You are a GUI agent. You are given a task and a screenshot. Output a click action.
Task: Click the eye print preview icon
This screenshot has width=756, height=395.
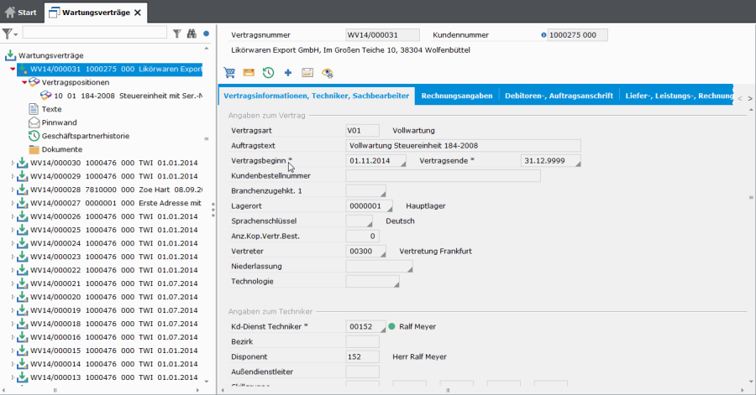coord(328,73)
